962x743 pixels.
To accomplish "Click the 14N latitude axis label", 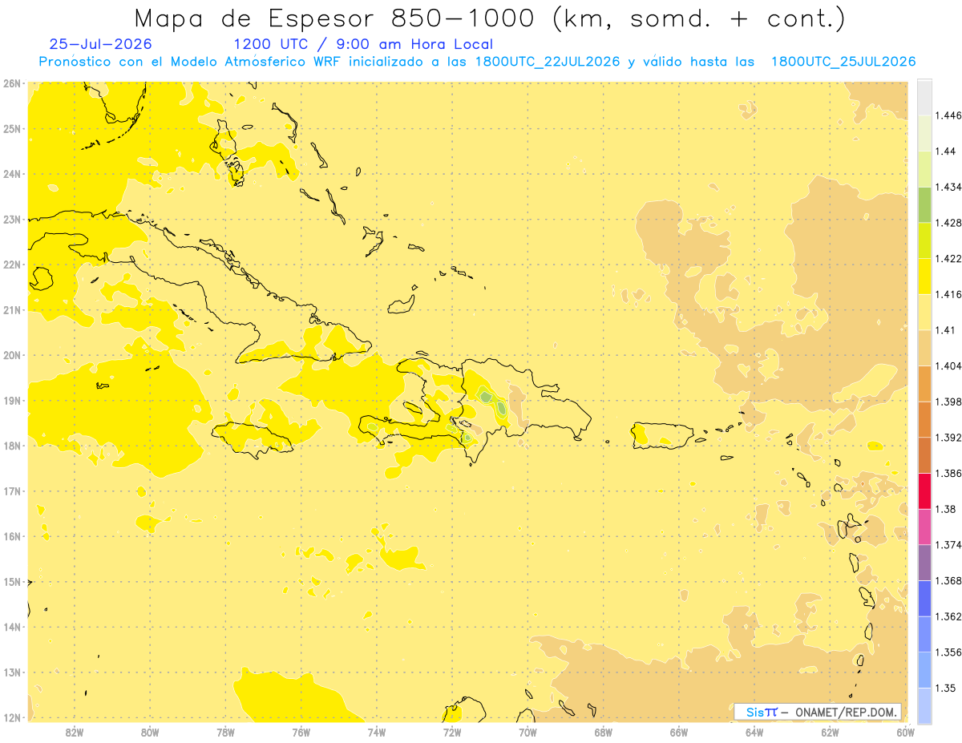I will coord(13,627).
